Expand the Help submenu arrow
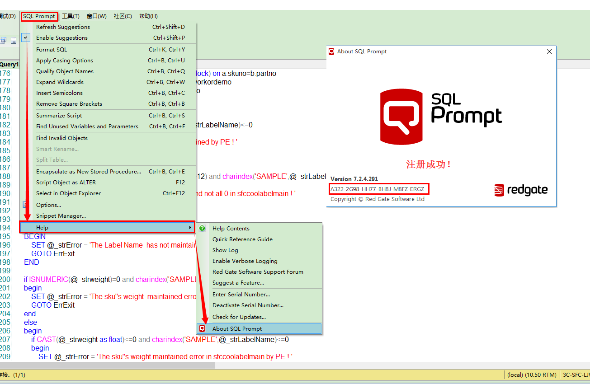 (190, 227)
